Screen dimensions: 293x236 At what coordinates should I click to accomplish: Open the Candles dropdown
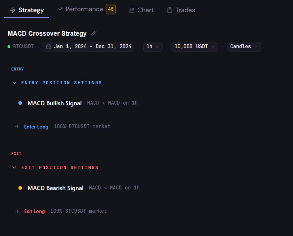click(x=244, y=47)
